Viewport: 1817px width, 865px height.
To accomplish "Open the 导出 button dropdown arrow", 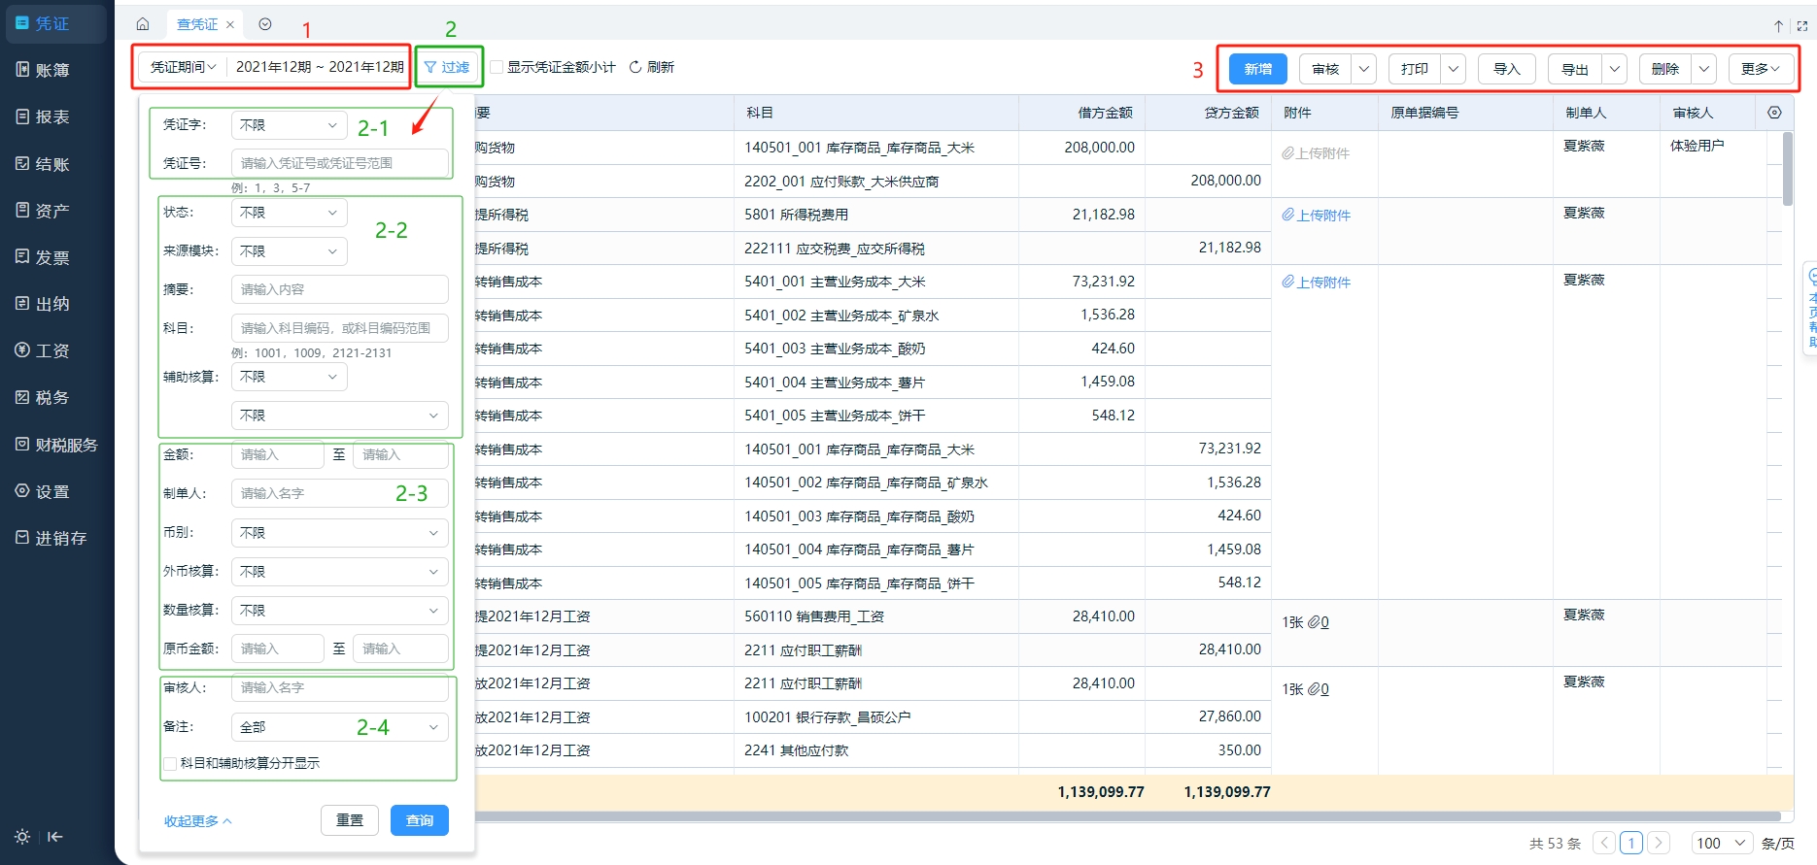I will [1615, 69].
